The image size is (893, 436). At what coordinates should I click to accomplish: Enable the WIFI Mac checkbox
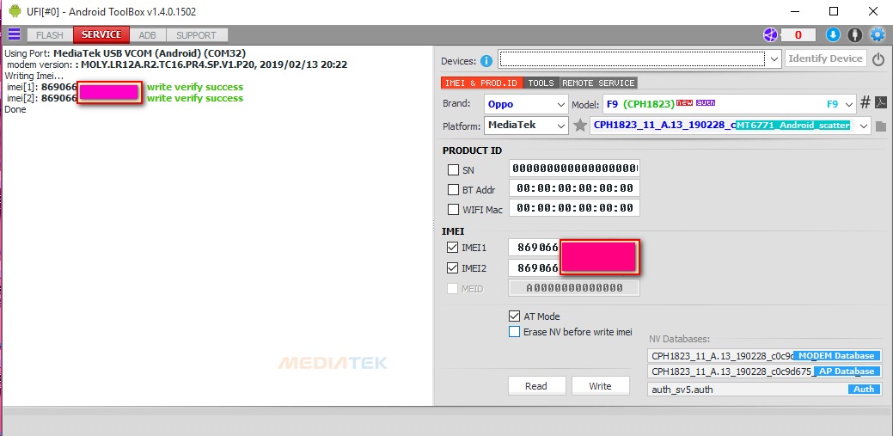(453, 209)
